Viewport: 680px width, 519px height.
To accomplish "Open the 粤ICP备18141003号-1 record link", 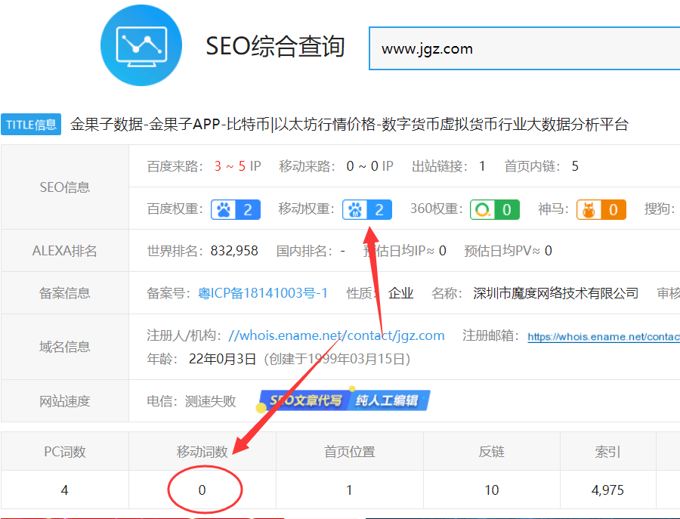I will (x=263, y=293).
